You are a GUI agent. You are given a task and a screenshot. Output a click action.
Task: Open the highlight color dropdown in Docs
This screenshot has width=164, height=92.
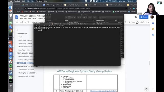(x=133, y=22)
